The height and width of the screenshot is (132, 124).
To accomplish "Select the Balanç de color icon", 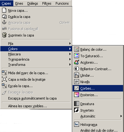I will coord(77,49).
